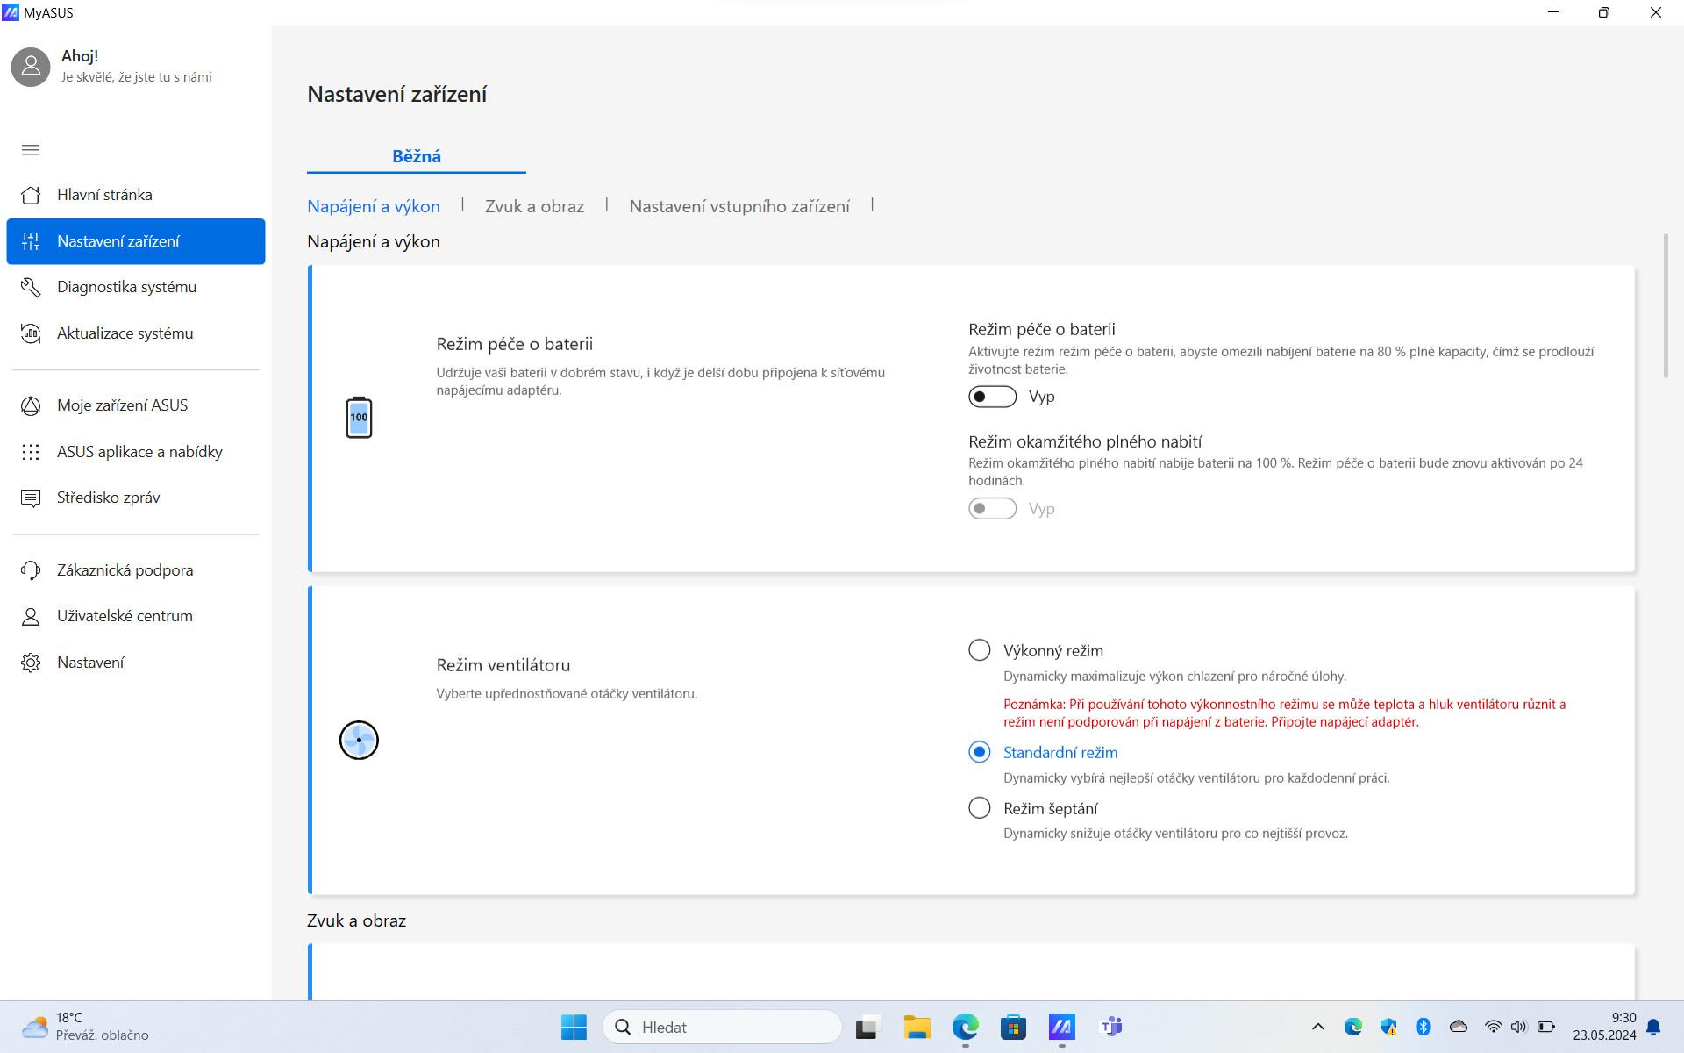The width and height of the screenshot is (1684, 1053).
Task: Click the ASUS device icon in the sidebar
Action: [x=31, y=405]
